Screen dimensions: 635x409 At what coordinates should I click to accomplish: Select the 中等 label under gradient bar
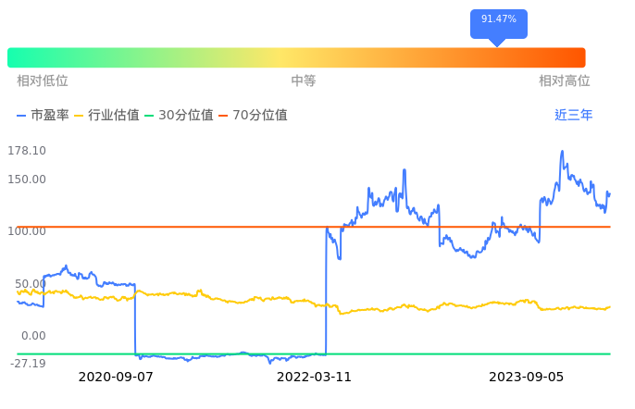coord(304,81)
